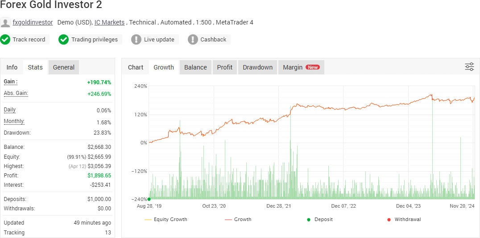Click the Trading privileges badge label

pos(95,40)
